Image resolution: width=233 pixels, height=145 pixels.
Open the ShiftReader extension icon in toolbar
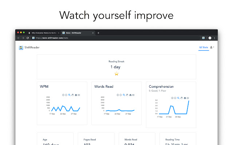click(x=204, y=38)
